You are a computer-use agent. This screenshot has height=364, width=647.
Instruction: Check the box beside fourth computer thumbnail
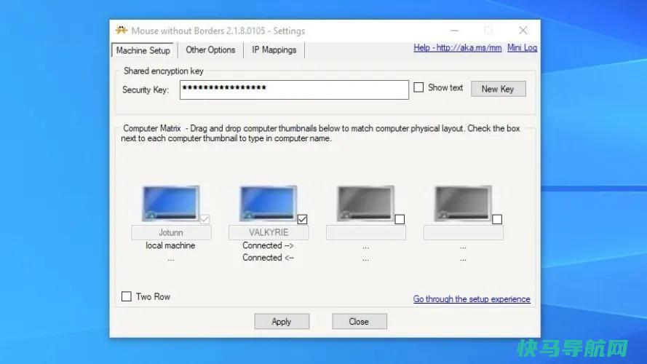point(497,219)
